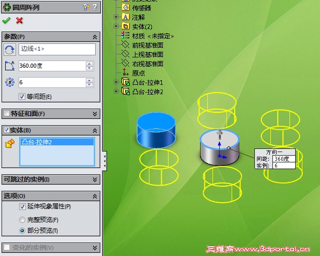Image resolution: width=320 pixels, height=256 pixels.
Task: Select 前视基准面 in the feature tree
Action: [x=148, y=45]
